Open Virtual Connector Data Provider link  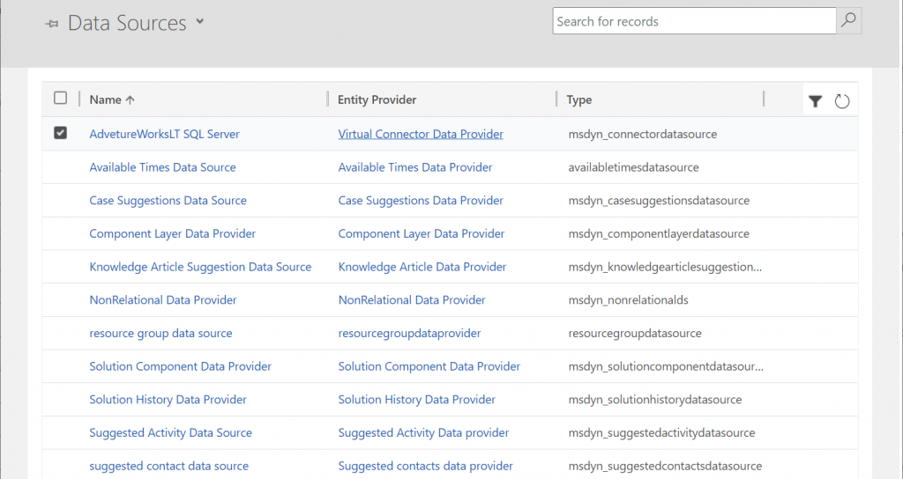point(421,134)
